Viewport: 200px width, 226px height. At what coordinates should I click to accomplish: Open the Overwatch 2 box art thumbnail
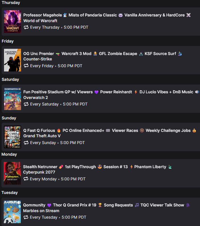coord(13,99)
